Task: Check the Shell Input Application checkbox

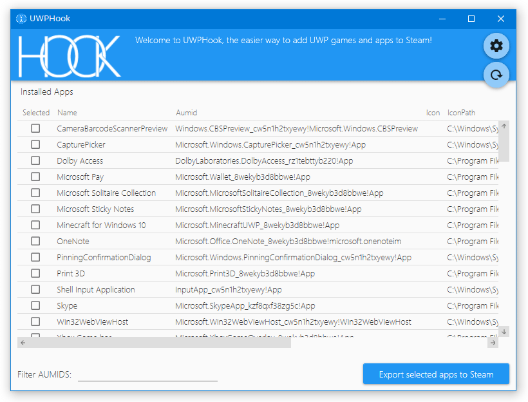Action: tap(35, 289)
